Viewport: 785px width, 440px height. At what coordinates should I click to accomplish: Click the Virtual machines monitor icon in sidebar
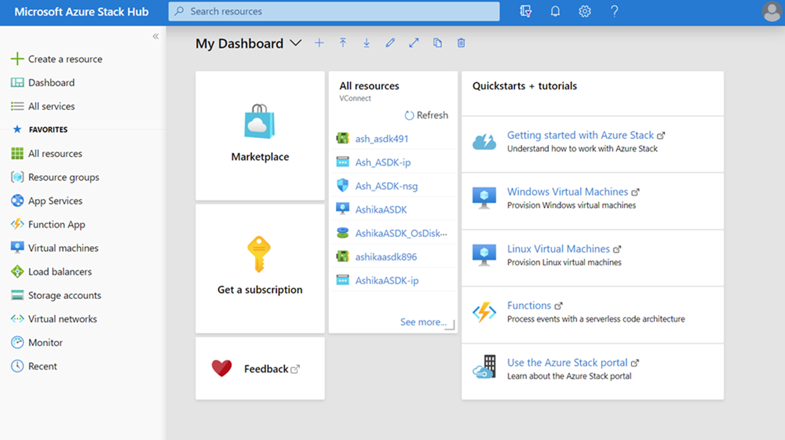pyautogui.click(x=17, y=248)
